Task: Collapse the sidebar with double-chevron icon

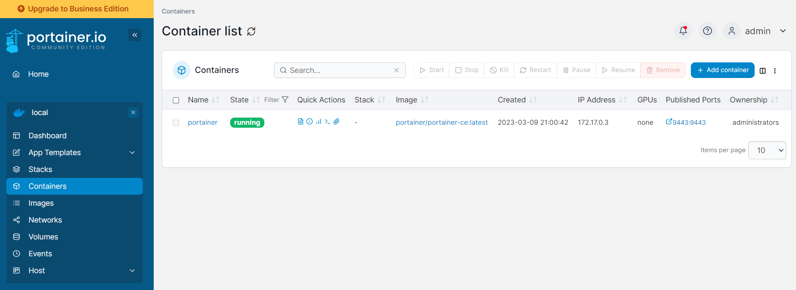Action: [135, 35]
